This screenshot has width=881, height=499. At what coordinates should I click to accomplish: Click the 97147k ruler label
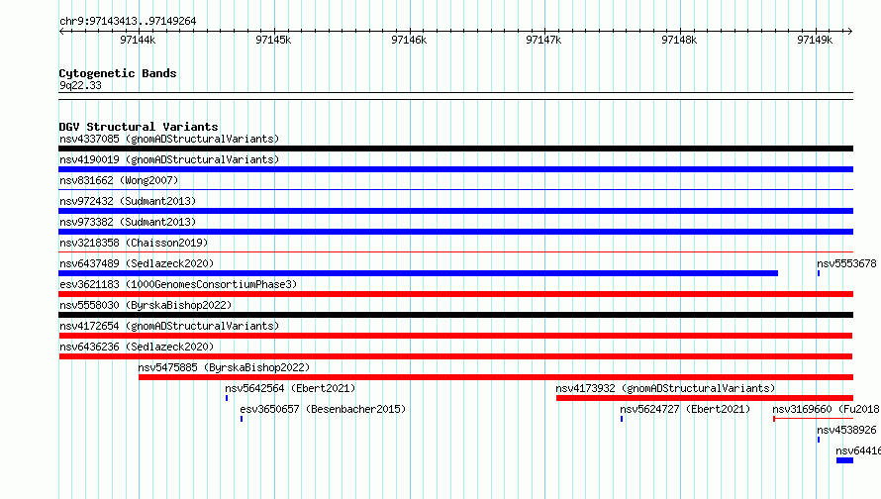point(543,40)
